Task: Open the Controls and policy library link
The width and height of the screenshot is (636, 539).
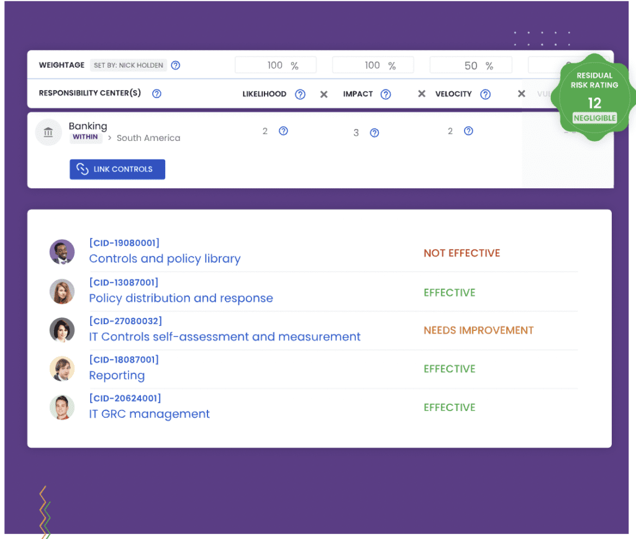Action: point(165,258)
